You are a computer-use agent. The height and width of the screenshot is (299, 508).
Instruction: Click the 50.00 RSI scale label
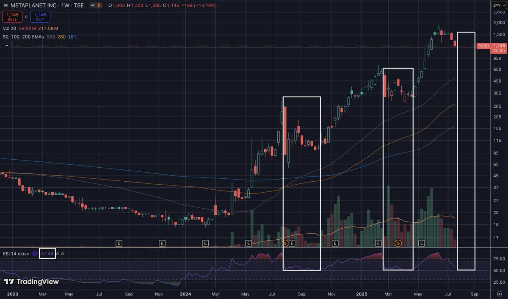pyautogui.click(x=499, y=270)
